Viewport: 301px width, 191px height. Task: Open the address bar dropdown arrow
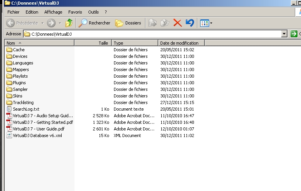click(284, 34)
